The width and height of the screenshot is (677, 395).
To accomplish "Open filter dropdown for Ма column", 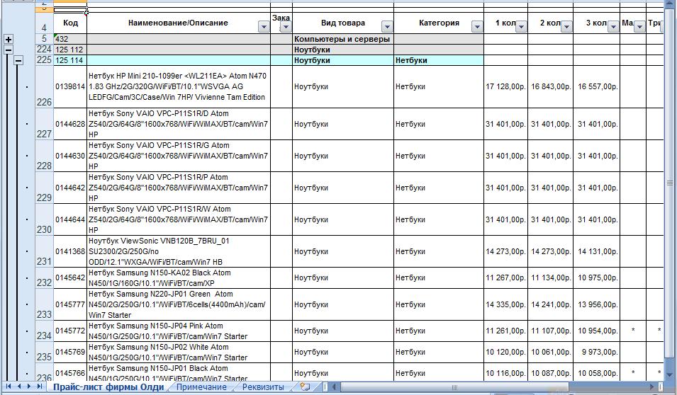I will [639, 27].
